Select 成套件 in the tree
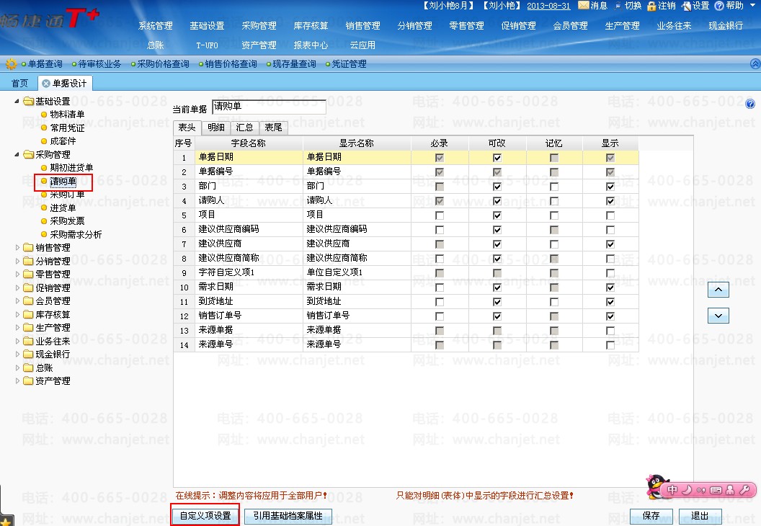 point(63,141)
